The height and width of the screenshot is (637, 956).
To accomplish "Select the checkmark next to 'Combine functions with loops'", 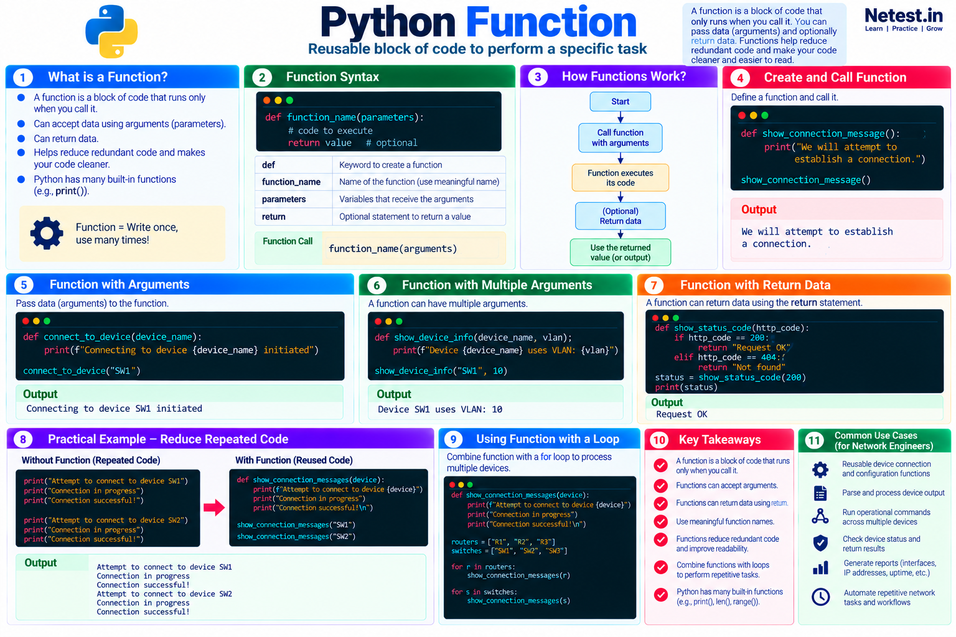I will point(661,567).
